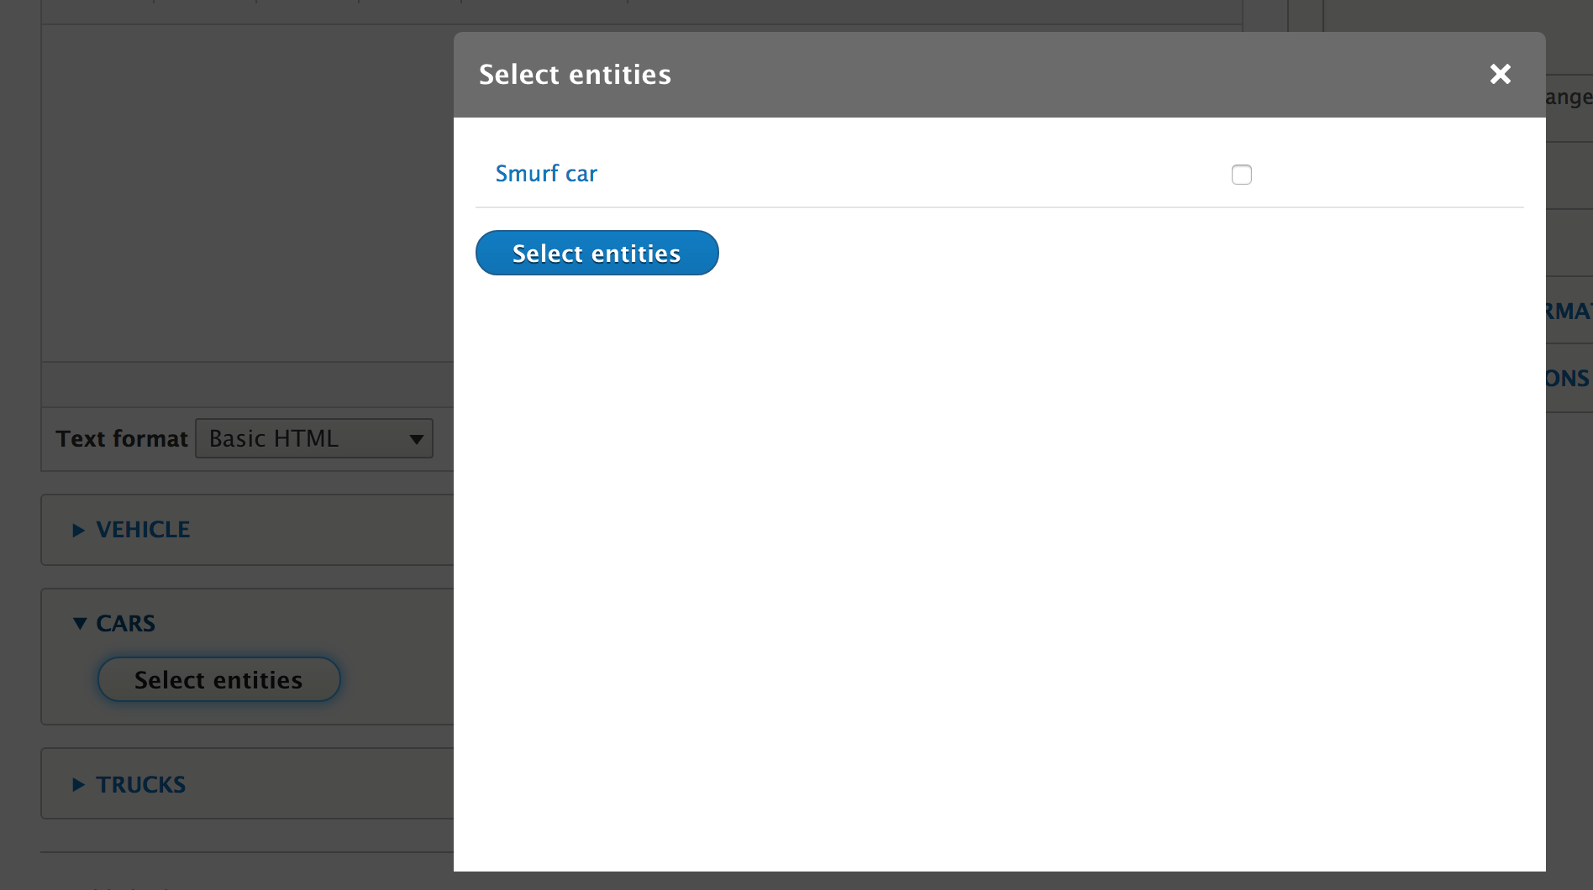1593x890 pixels.
Task: Close the Select entities dialog
Action: pos(1500,75)
